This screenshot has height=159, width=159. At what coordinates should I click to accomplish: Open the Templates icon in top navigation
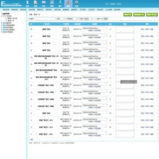coord(52,4)
